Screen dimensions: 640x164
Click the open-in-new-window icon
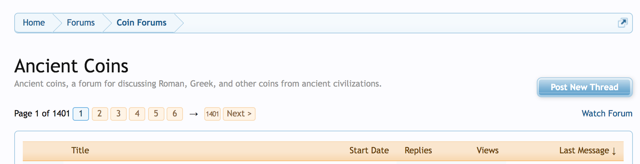623,23
